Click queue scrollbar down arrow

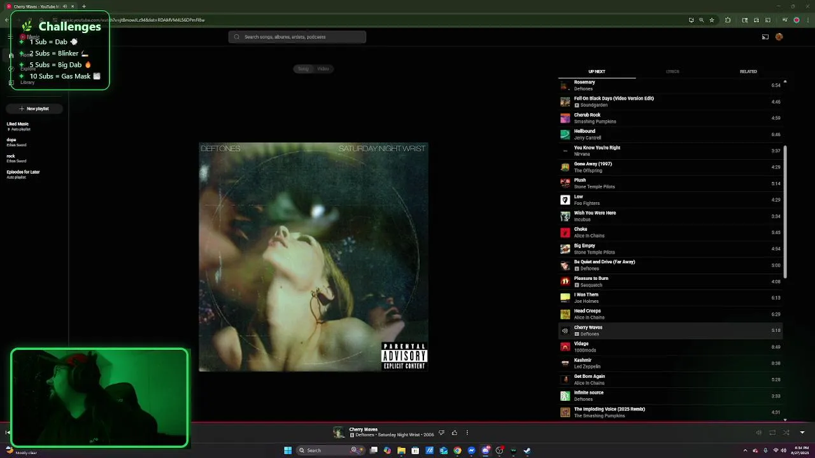click(x=784, y=419)
